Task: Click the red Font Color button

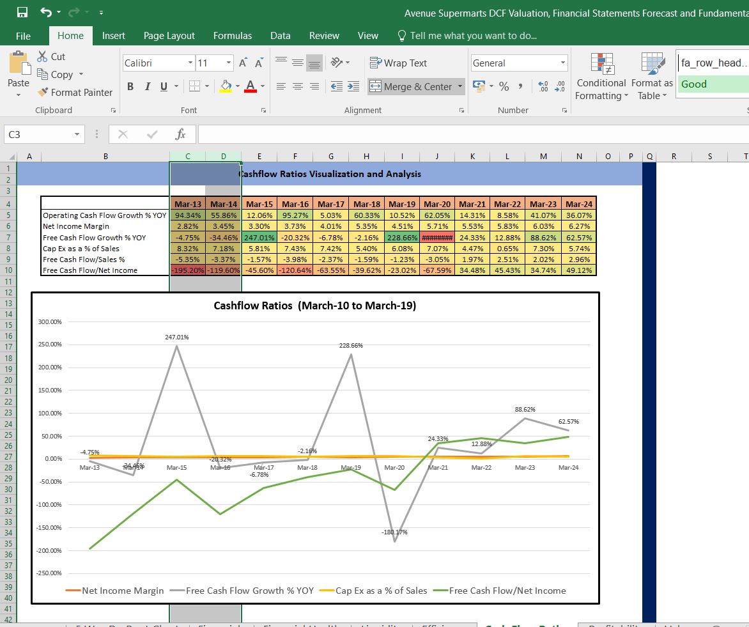Action: point(251,86)
